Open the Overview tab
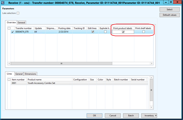 [x=11, y=22]
